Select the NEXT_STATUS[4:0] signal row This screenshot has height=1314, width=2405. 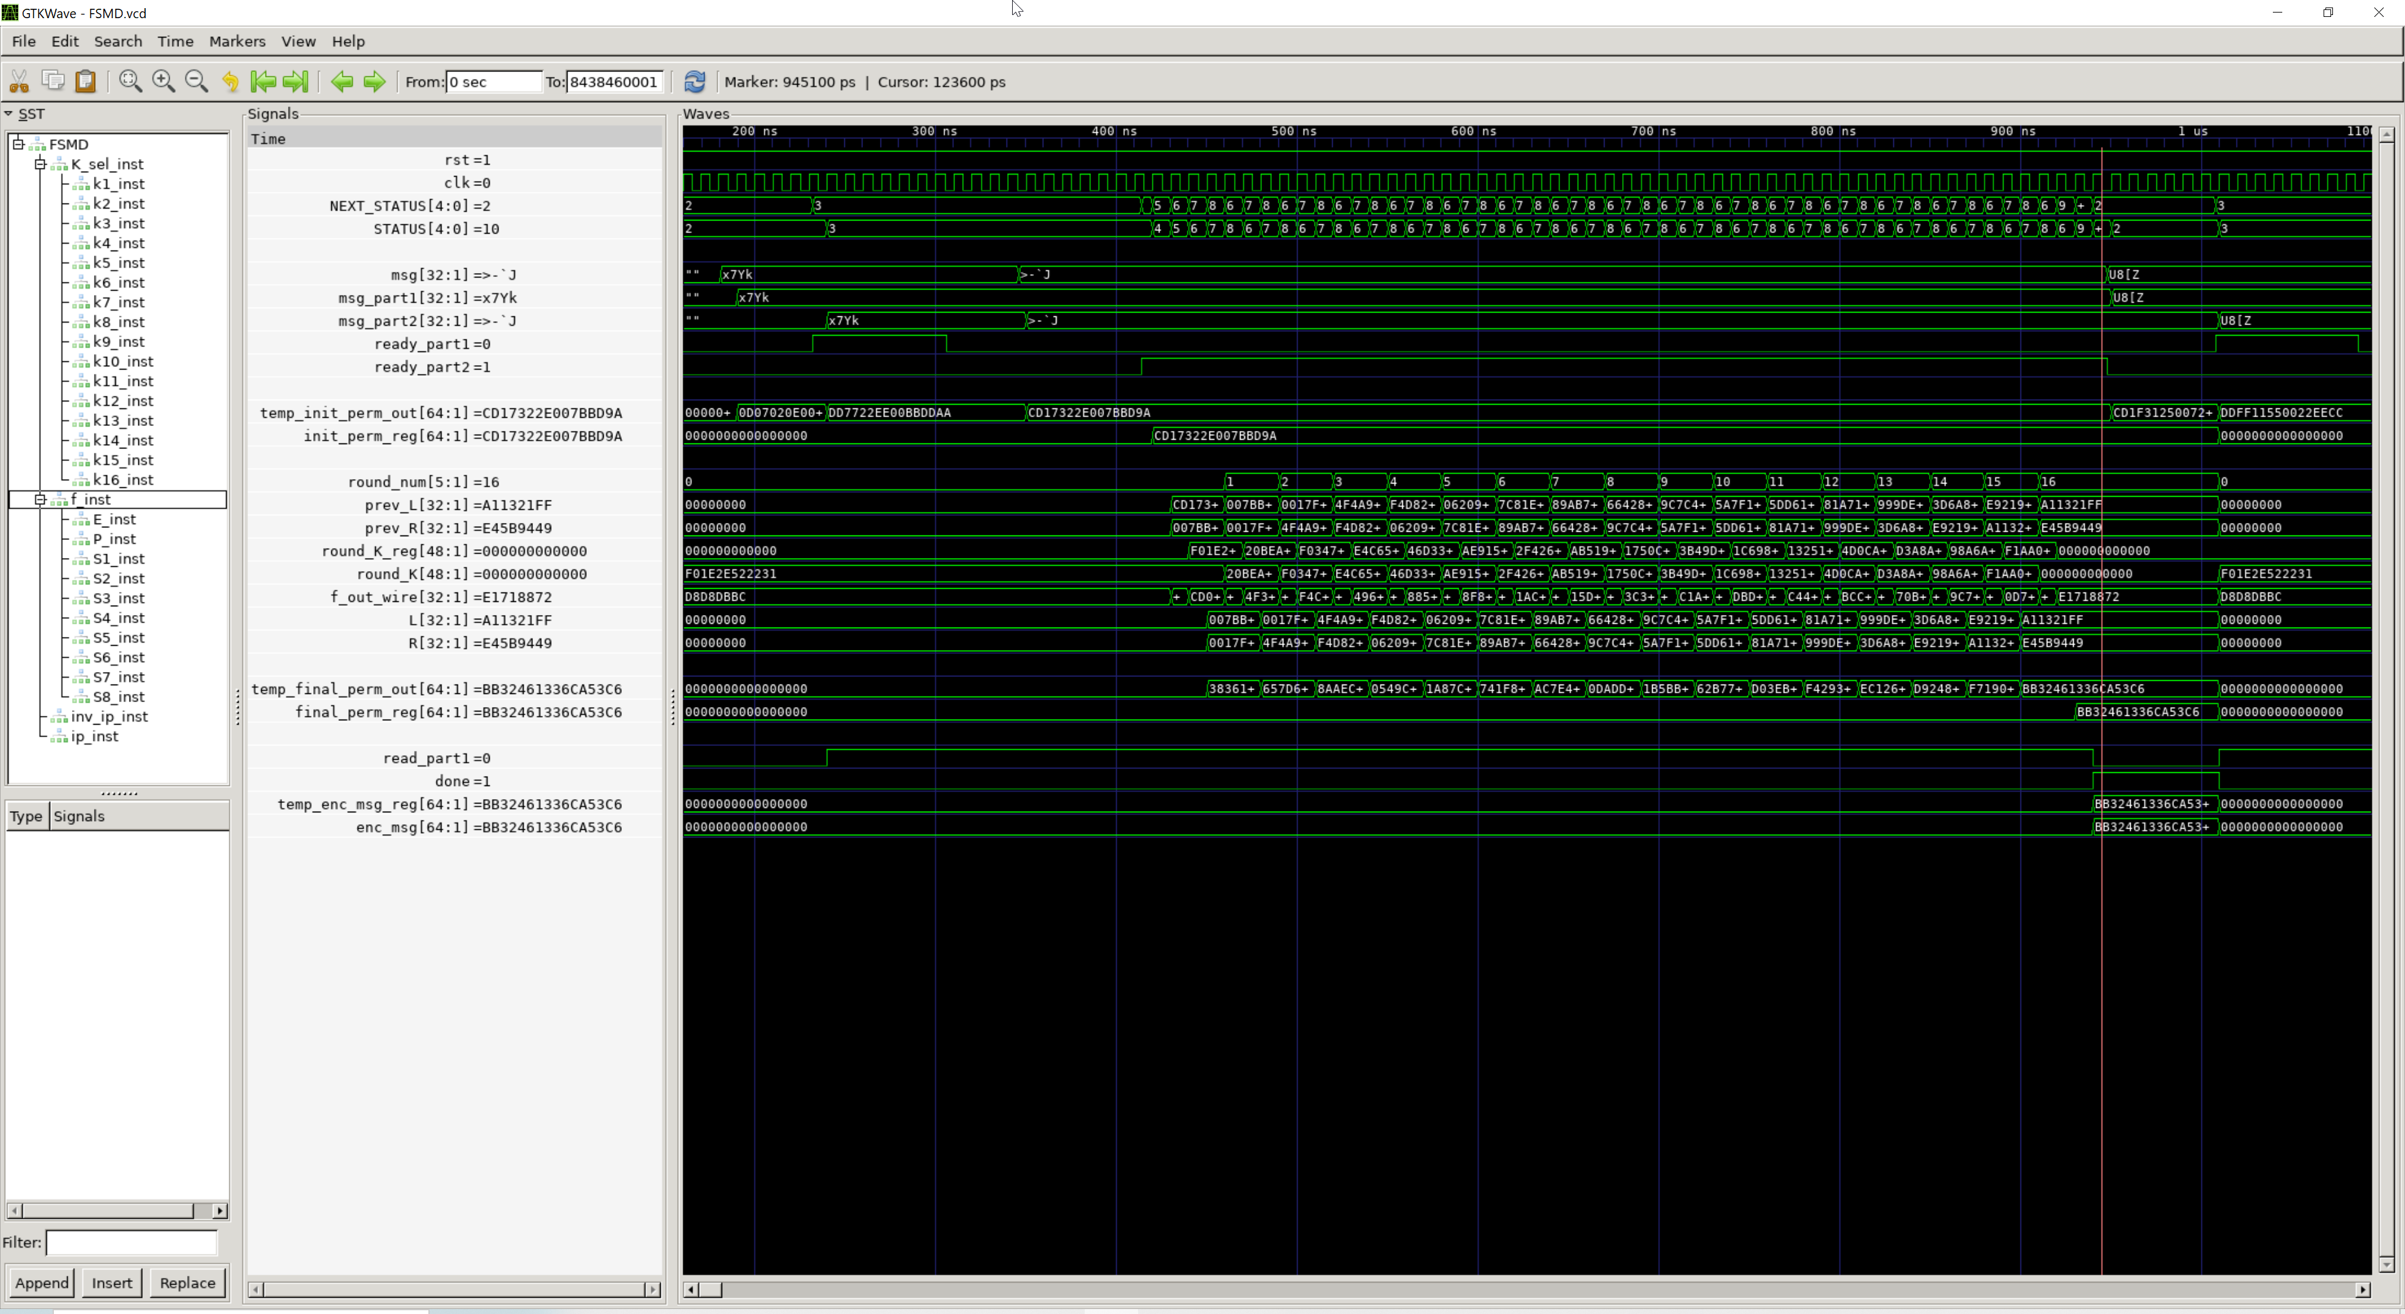455,205
